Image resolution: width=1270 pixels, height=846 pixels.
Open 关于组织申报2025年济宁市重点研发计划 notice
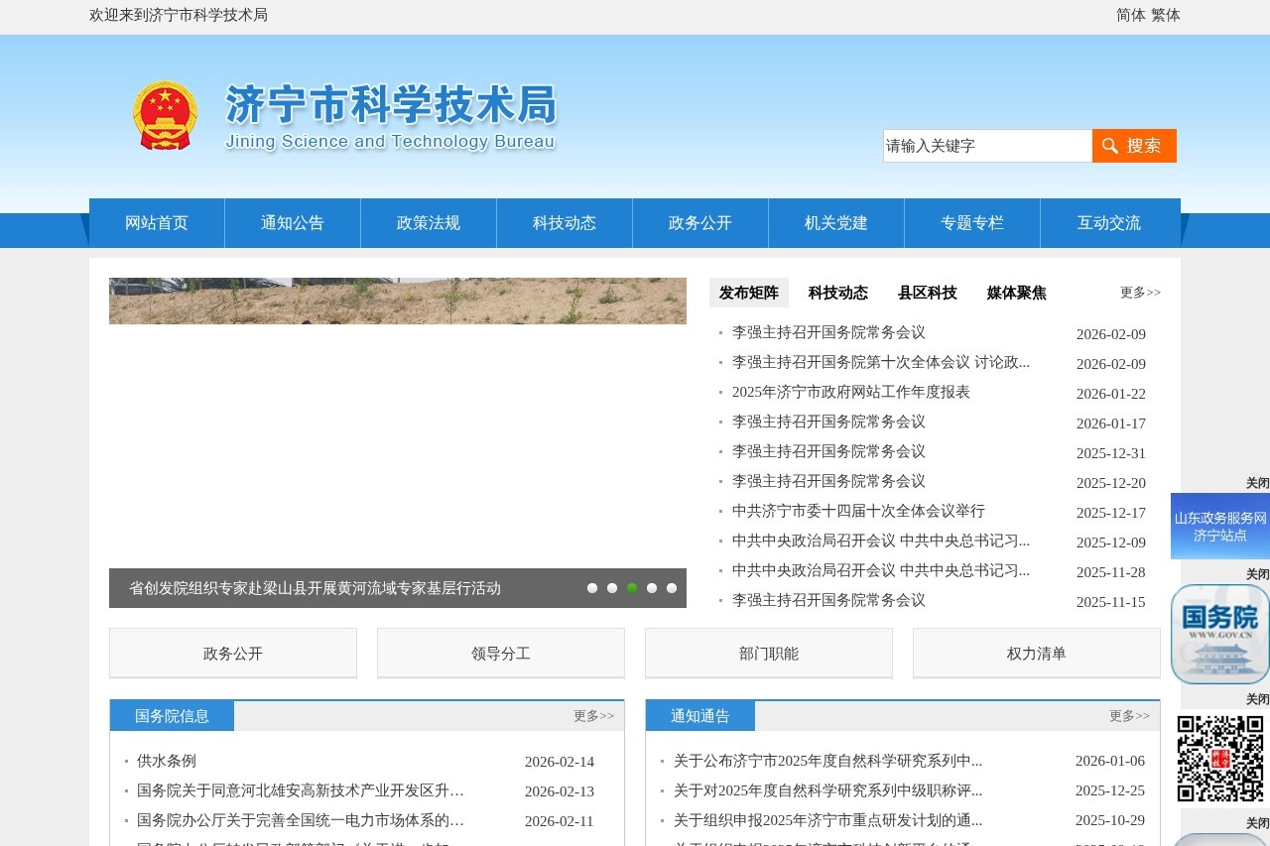827,820
